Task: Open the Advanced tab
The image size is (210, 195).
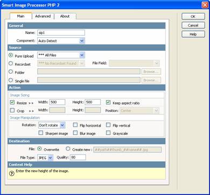Action: click(43, 16)
